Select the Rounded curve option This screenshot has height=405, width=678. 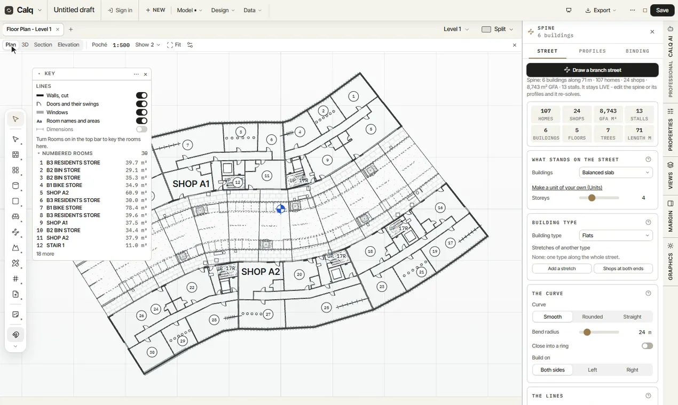coord(593,317)
